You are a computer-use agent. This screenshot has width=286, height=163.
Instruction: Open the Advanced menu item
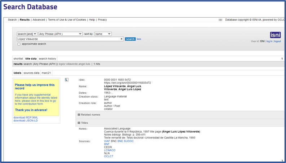pyautogui.click(x=39, y=20)
